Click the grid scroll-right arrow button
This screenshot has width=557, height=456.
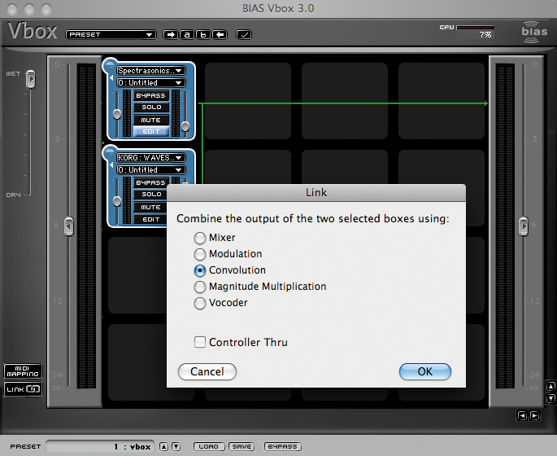534,415
